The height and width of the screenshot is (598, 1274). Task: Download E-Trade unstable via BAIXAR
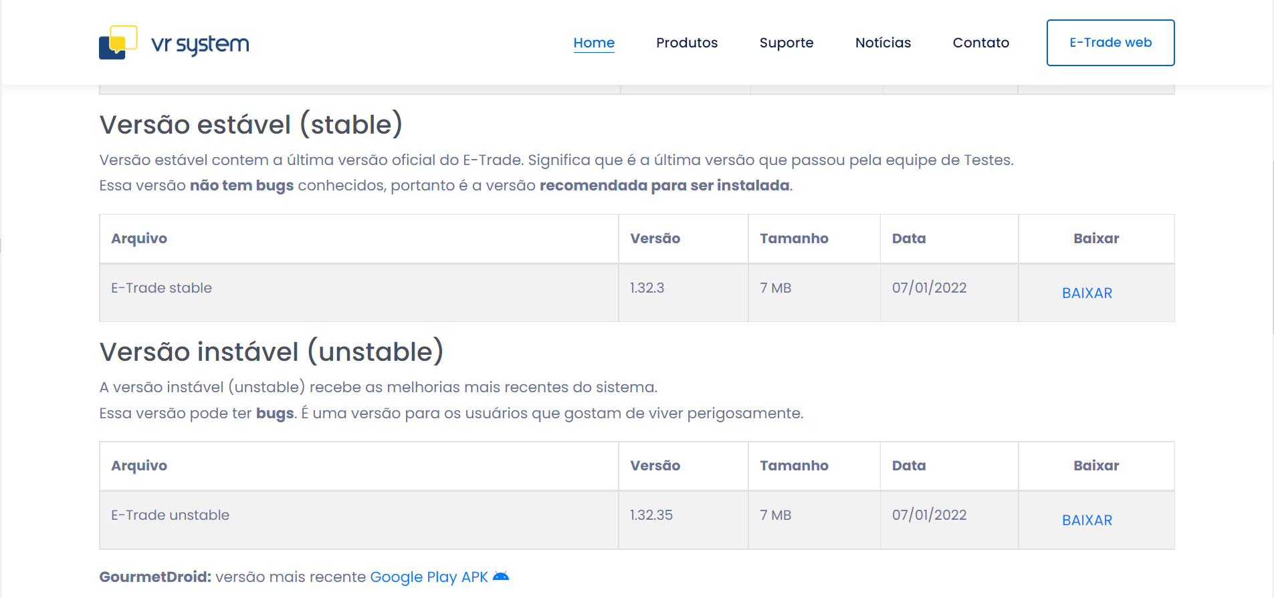pos(1087,520)
